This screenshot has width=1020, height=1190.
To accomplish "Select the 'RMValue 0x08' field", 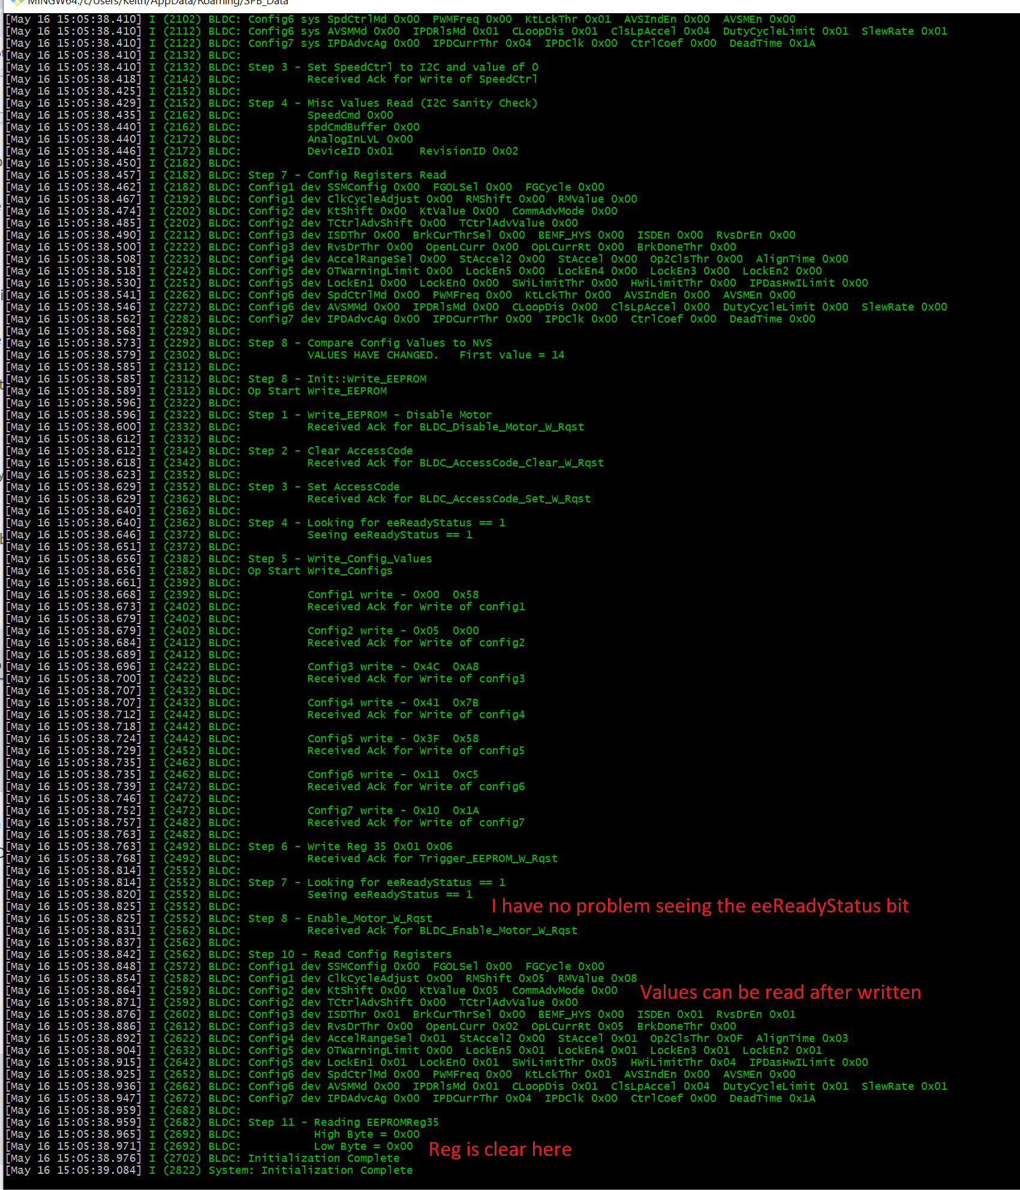I will [597, 978].
